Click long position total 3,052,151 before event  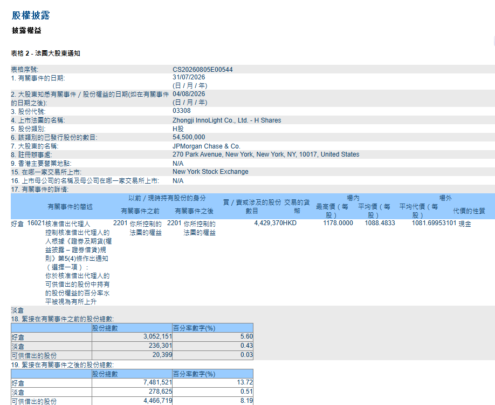157,337
